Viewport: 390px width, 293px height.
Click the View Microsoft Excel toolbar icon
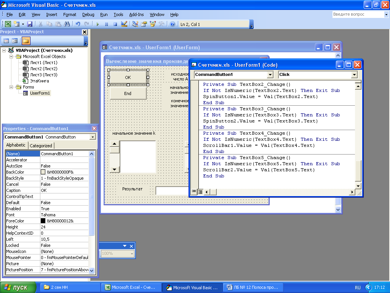pos(8,24)
